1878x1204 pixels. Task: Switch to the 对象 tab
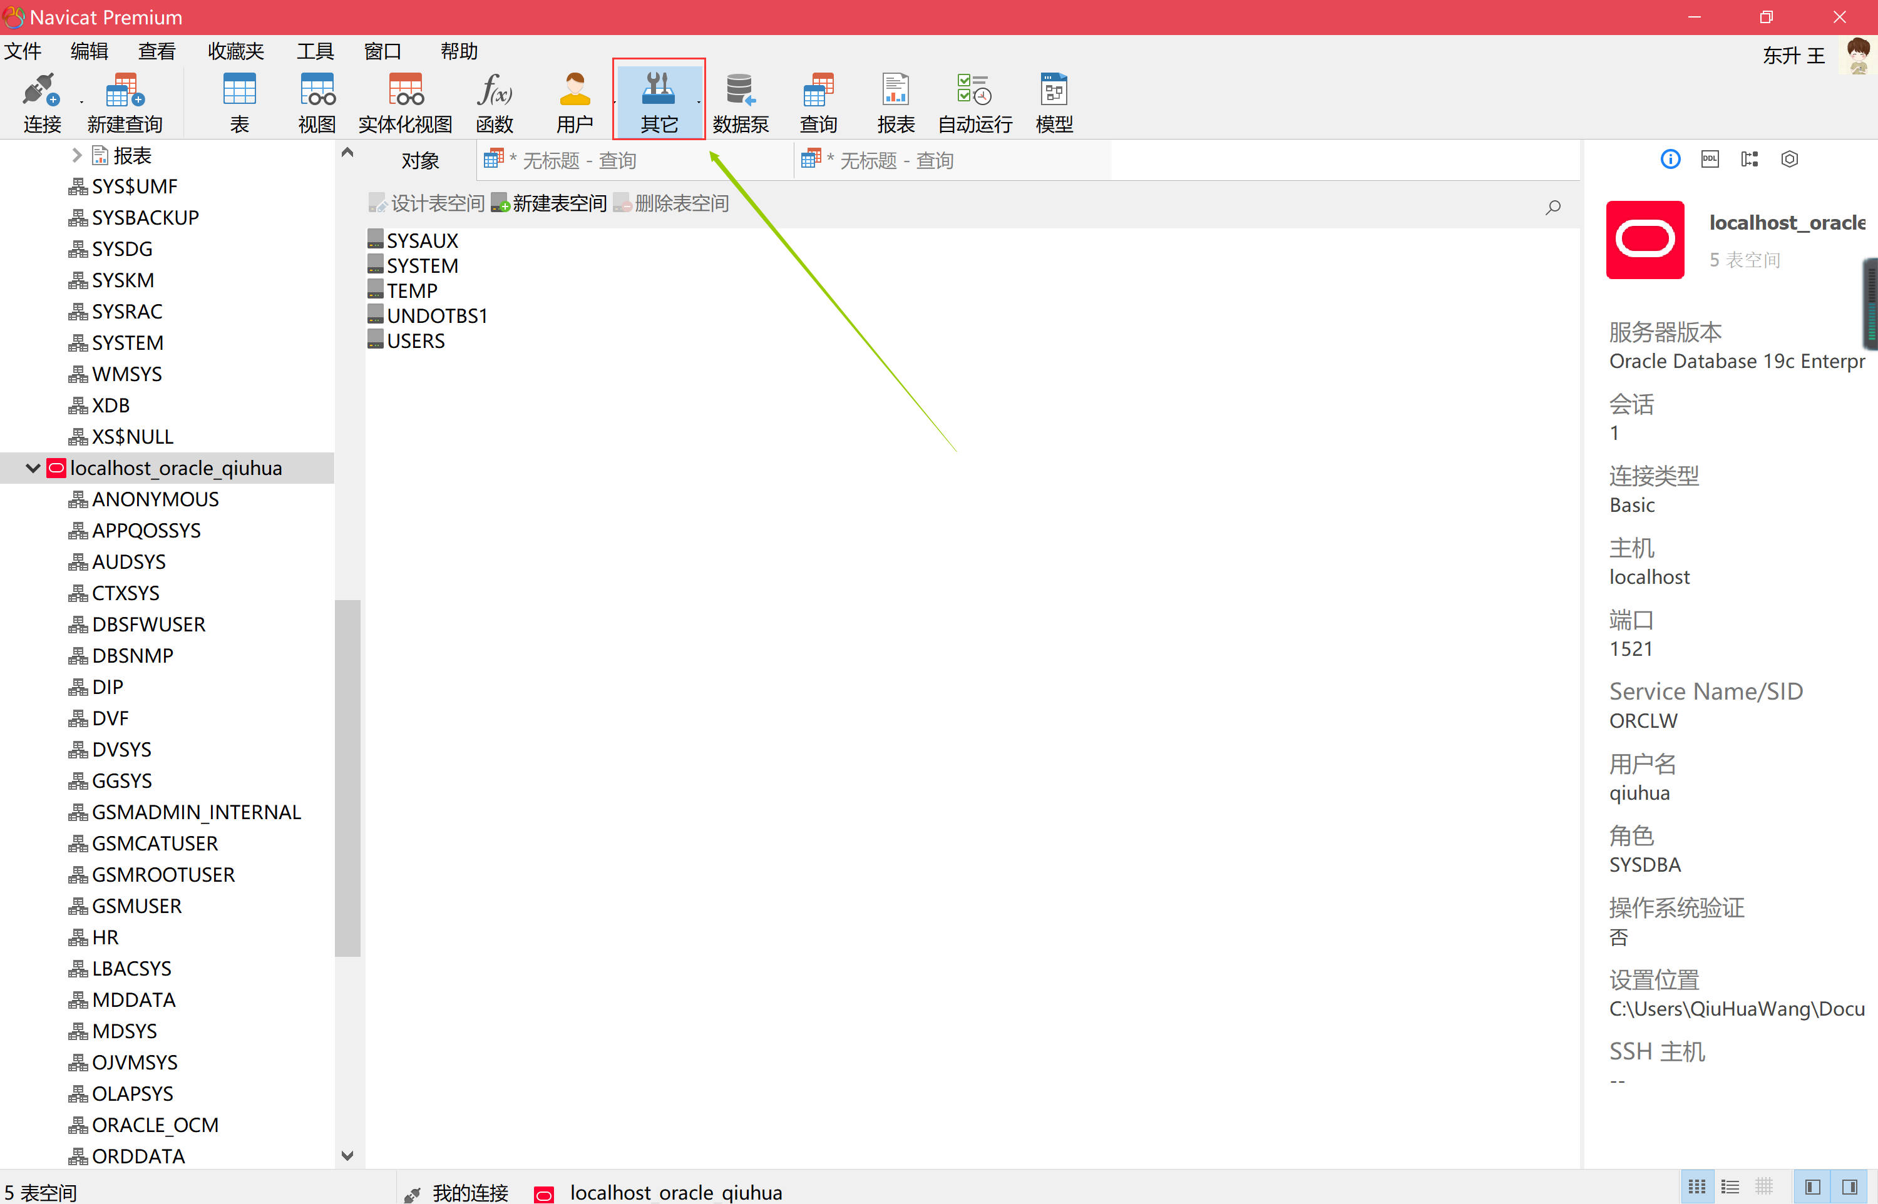point(421,161)
